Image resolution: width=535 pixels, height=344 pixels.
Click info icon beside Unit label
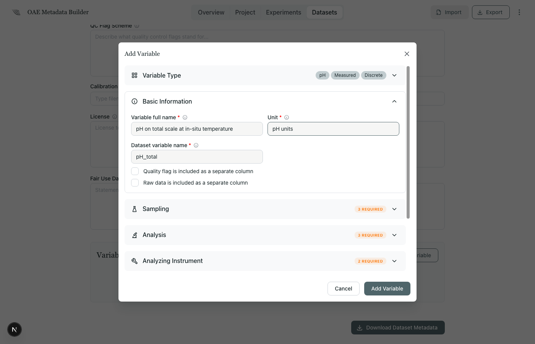[x=287, y=117]
